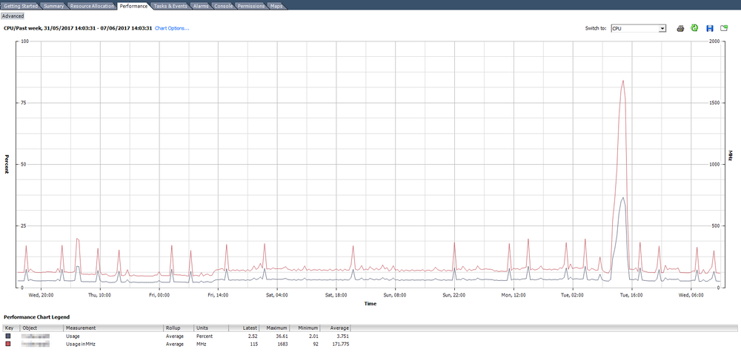Click the Advanced button
This screenshot has height=363, width=741.
(x=13, y=16)
